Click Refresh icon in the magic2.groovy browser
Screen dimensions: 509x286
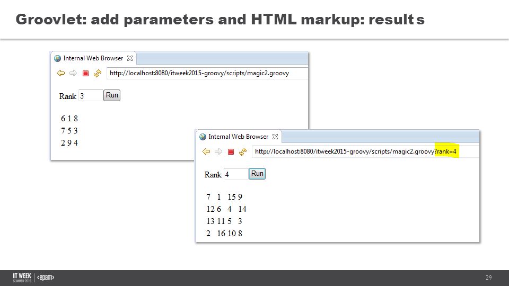(x=98, y=73)
